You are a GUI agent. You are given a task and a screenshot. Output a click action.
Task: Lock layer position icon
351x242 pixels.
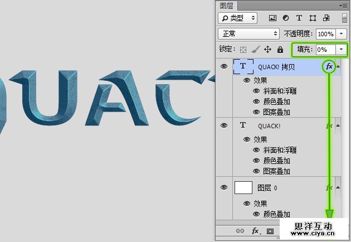tap(268, 49)
